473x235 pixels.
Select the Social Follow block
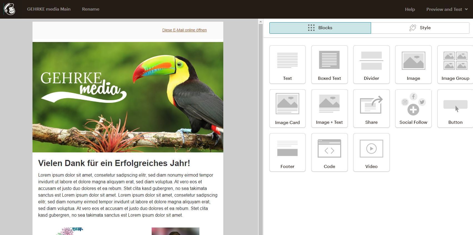coord(413,108)
